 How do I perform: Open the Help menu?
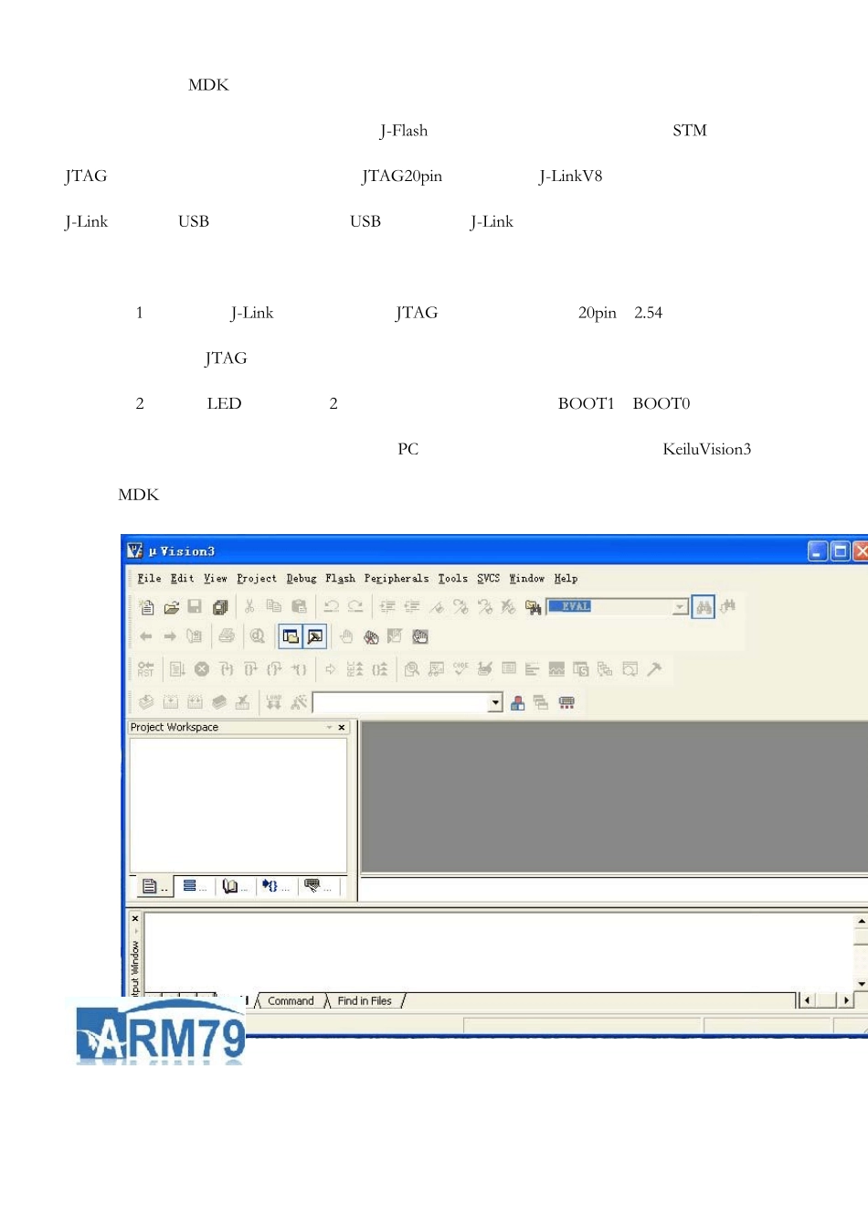(566, 579)
